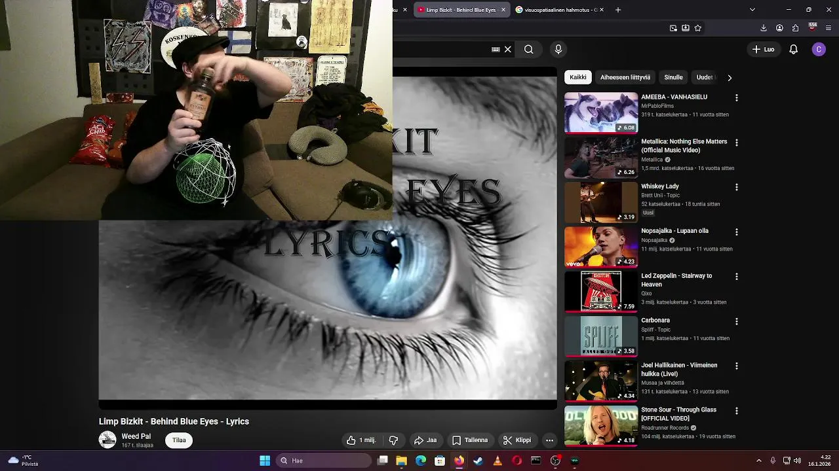Image resolution: width=839 pixels, height=471 pixels.
Task: Open options menu for Metallica Nothing Else Matters
Action: point(736,142)
